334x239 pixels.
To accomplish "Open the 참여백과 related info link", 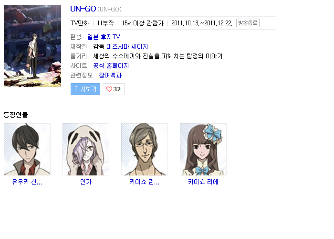I will click(110, 76).
